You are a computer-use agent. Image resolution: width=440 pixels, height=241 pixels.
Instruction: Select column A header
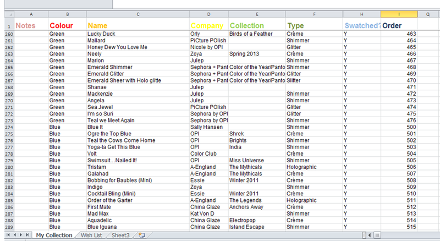[x=31, y=14]
